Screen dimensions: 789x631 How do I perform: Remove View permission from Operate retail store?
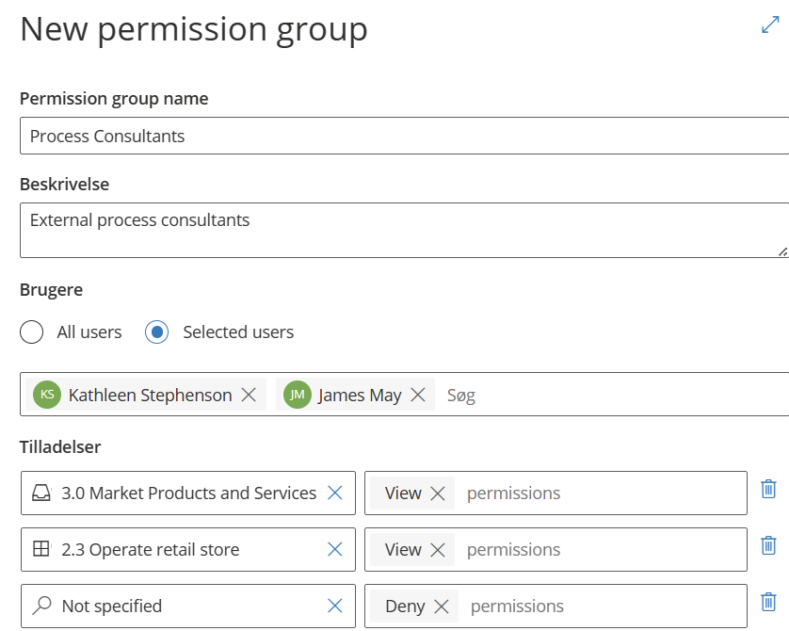tap(438, 550)
